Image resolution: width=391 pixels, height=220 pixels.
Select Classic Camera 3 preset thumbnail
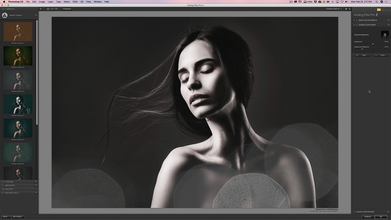(18, 80)
